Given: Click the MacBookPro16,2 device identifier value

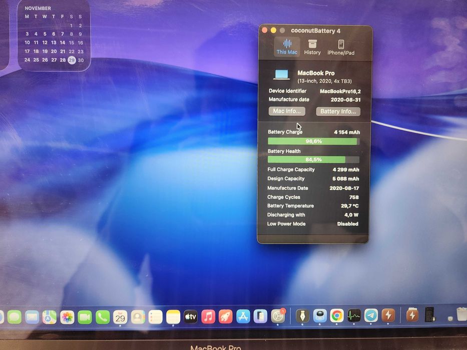Looking at the screenshot, I should click(340, 91).
